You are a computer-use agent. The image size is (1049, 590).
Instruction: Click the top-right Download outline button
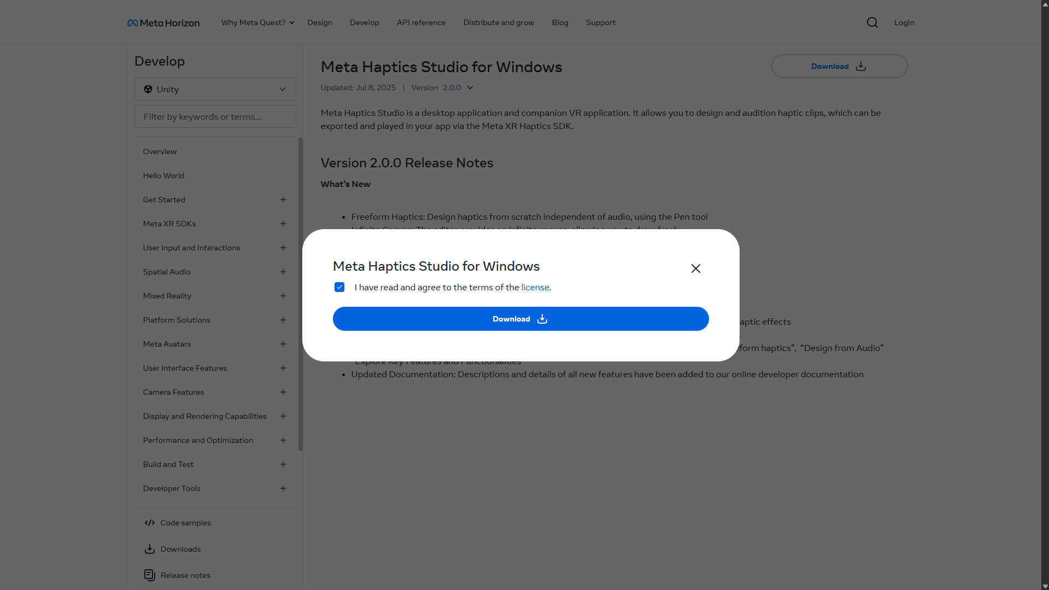click(x=839, y=66)
